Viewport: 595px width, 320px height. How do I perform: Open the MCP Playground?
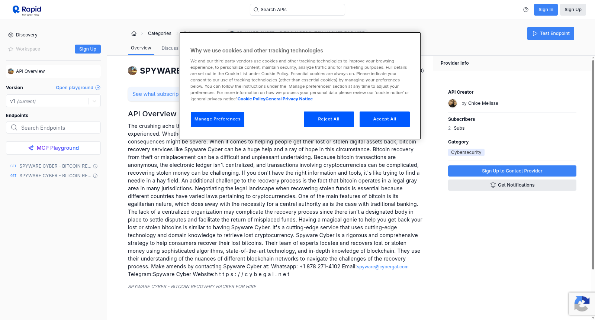(53, 148)
